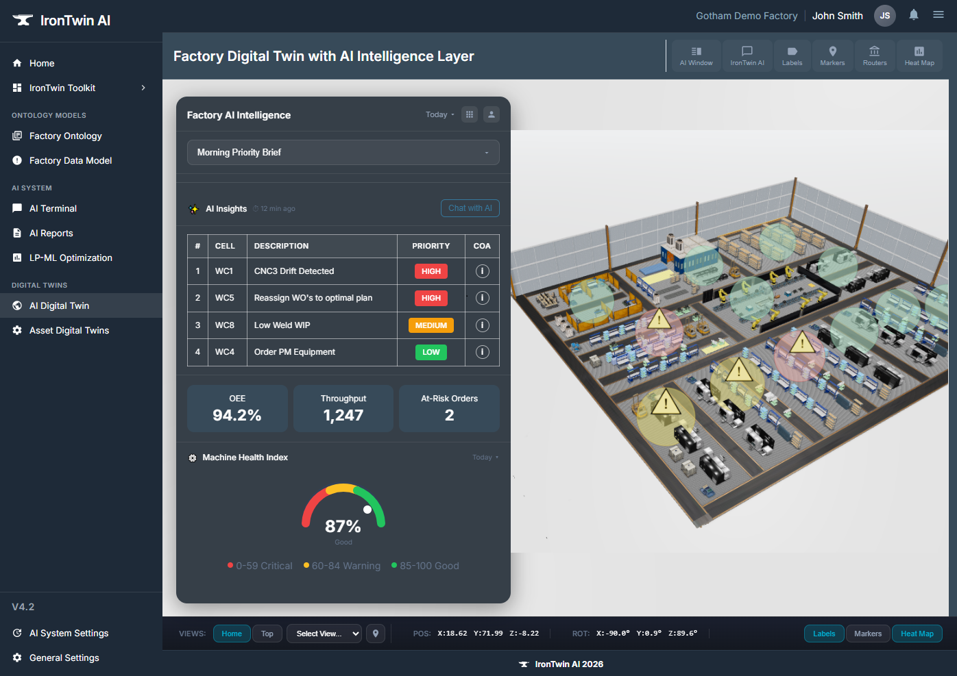Toggle the Labels overlay in the toolbar
This screenshot has width=957, height=676.
tap(792, 55)
